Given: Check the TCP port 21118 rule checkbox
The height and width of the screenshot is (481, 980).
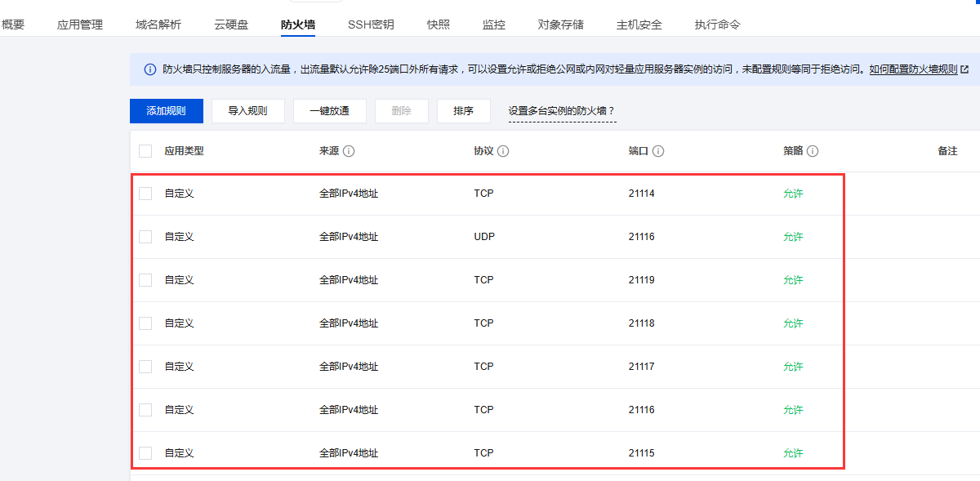Looking at the screenshot, I should click(145, 323).
